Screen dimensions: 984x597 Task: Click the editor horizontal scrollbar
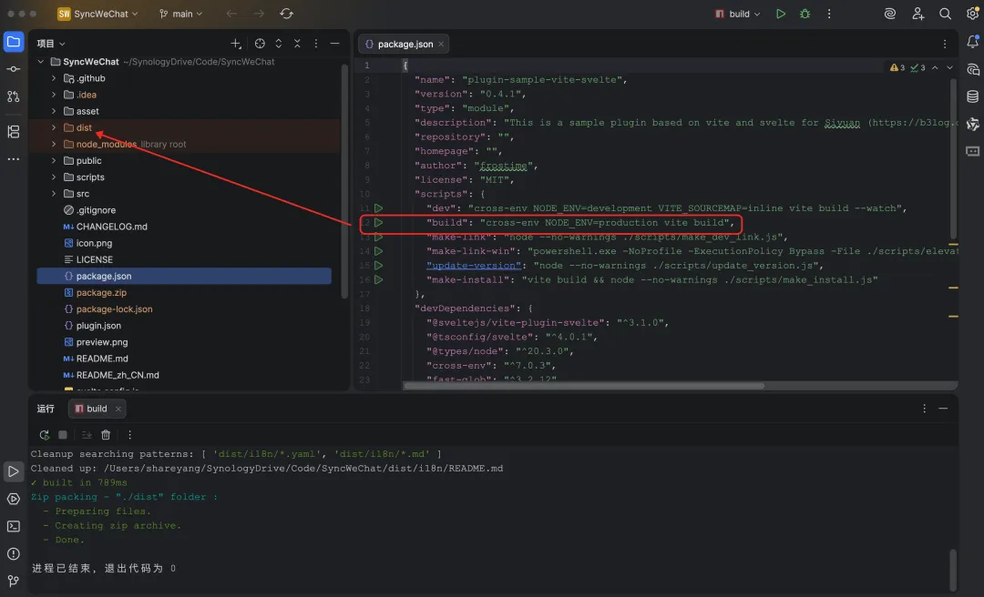[x=584, y=386]
